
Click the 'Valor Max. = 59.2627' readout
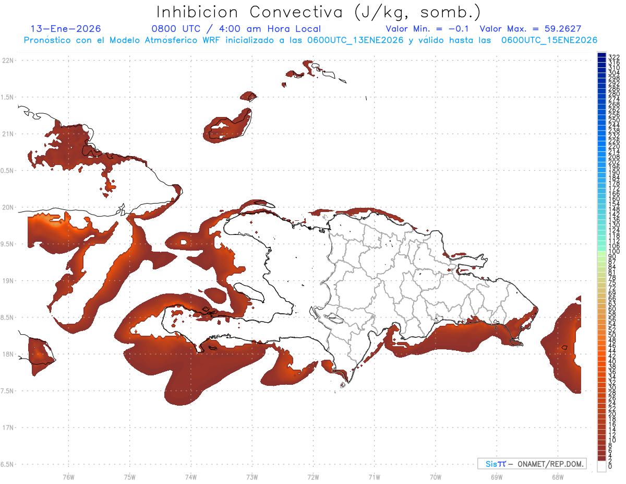tap(530, 29)
